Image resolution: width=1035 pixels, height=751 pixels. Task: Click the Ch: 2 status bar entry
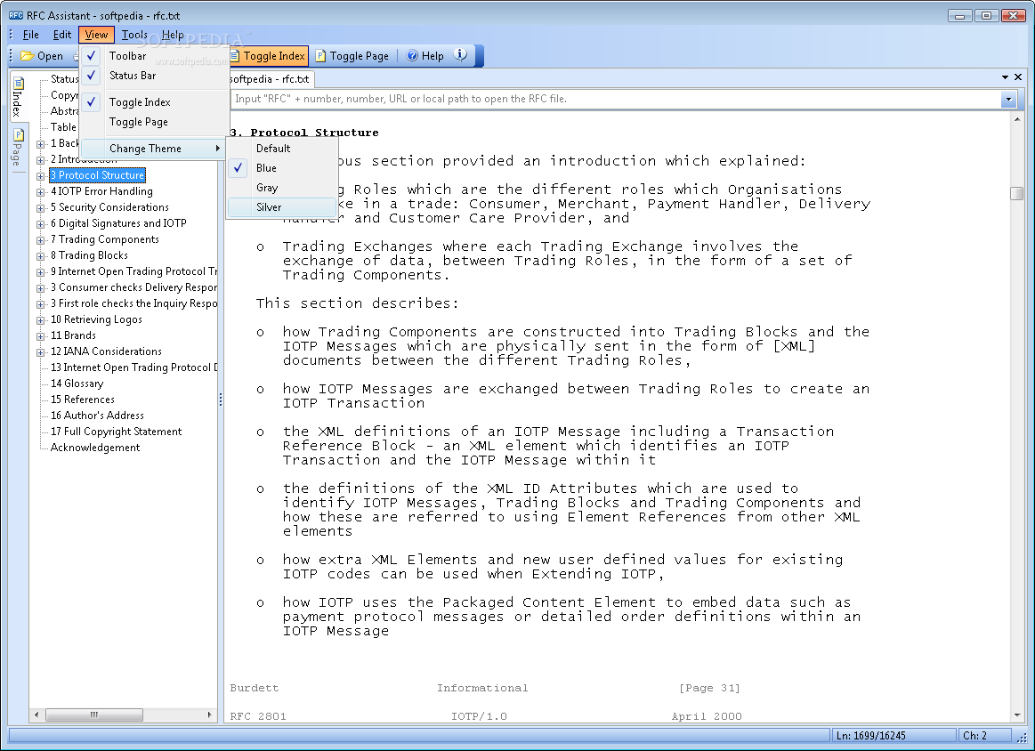click(x=984, y=736)
